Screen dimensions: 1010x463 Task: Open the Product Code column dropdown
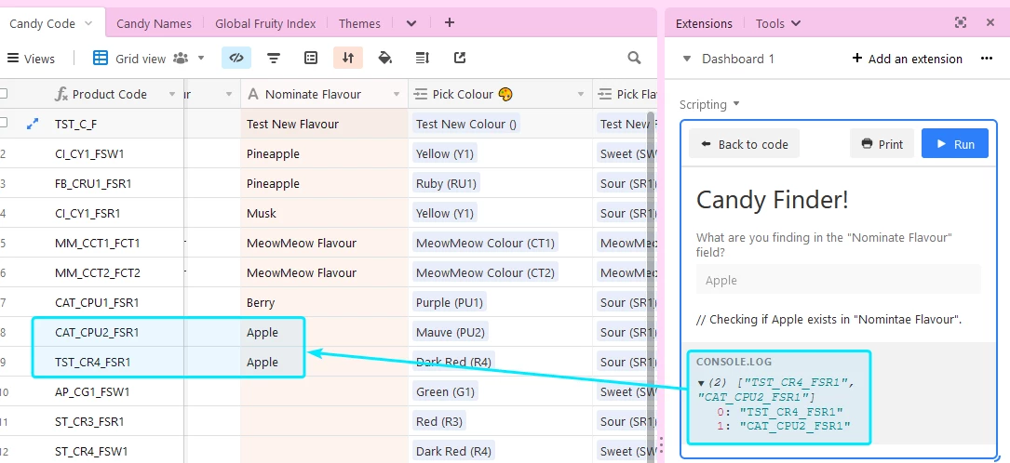point(172,95)
